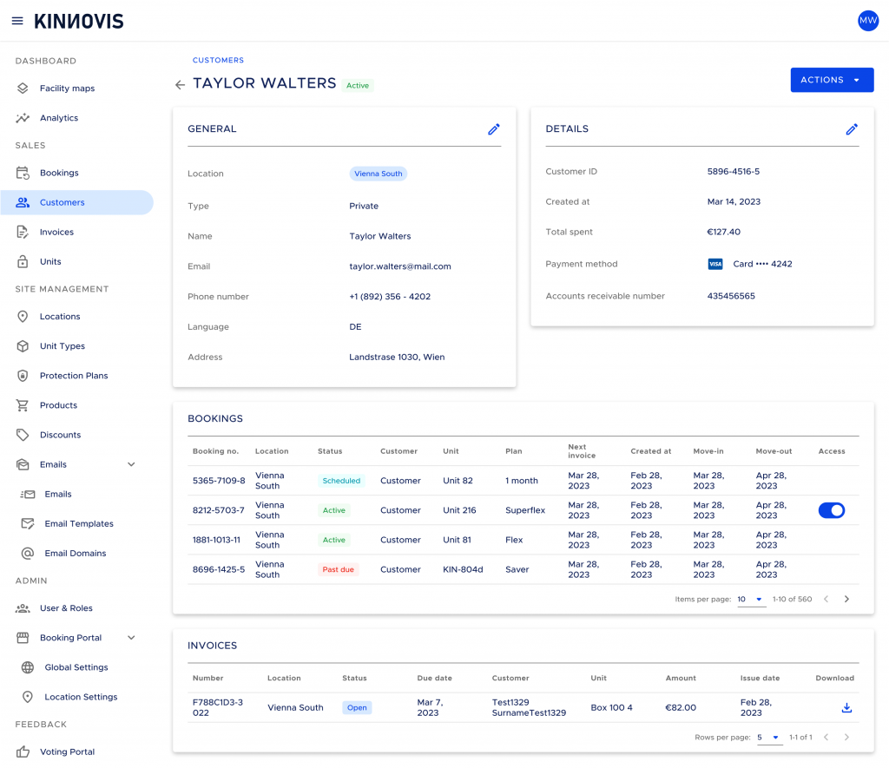Toggle access switch for booking 8212-5703-7
889x768 pixels.
click(x=831, y=510)
